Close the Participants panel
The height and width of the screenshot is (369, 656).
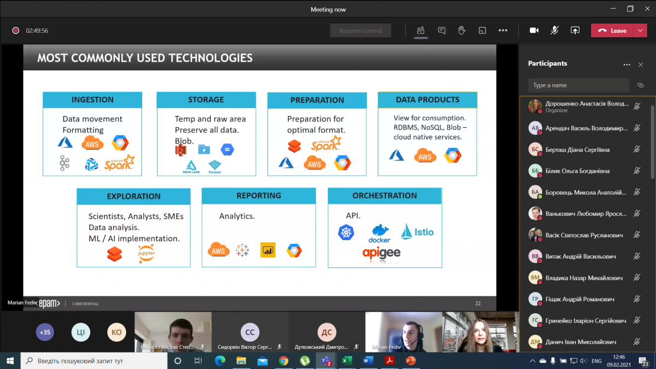point(641,65)
